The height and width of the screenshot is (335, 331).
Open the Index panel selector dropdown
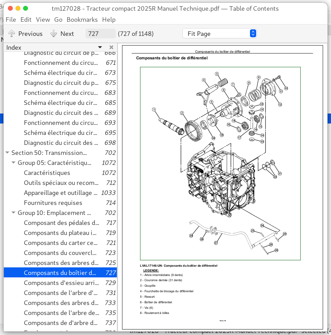coord(100,47)
